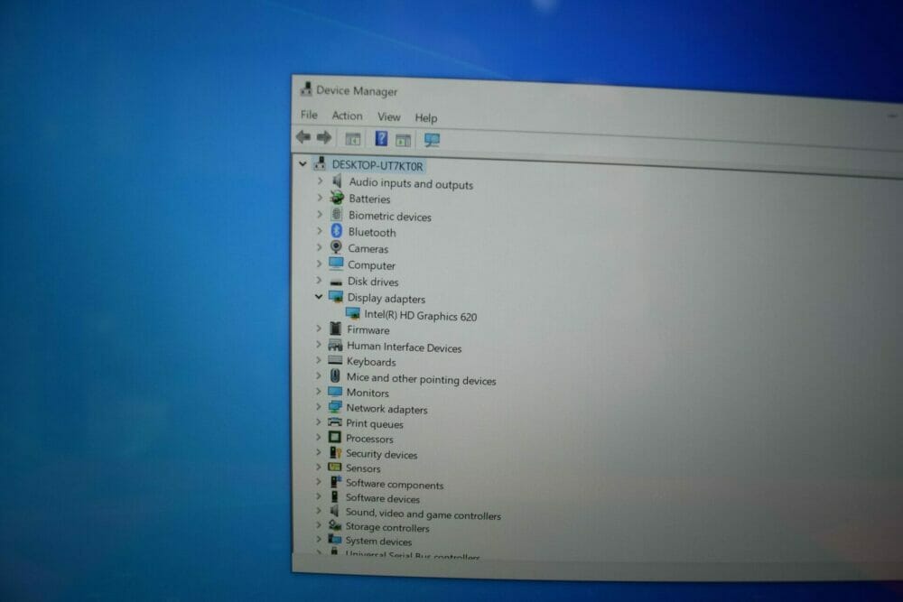
Task: Select Intel(R) HD Graphics 620 device label
Action: 421,316
